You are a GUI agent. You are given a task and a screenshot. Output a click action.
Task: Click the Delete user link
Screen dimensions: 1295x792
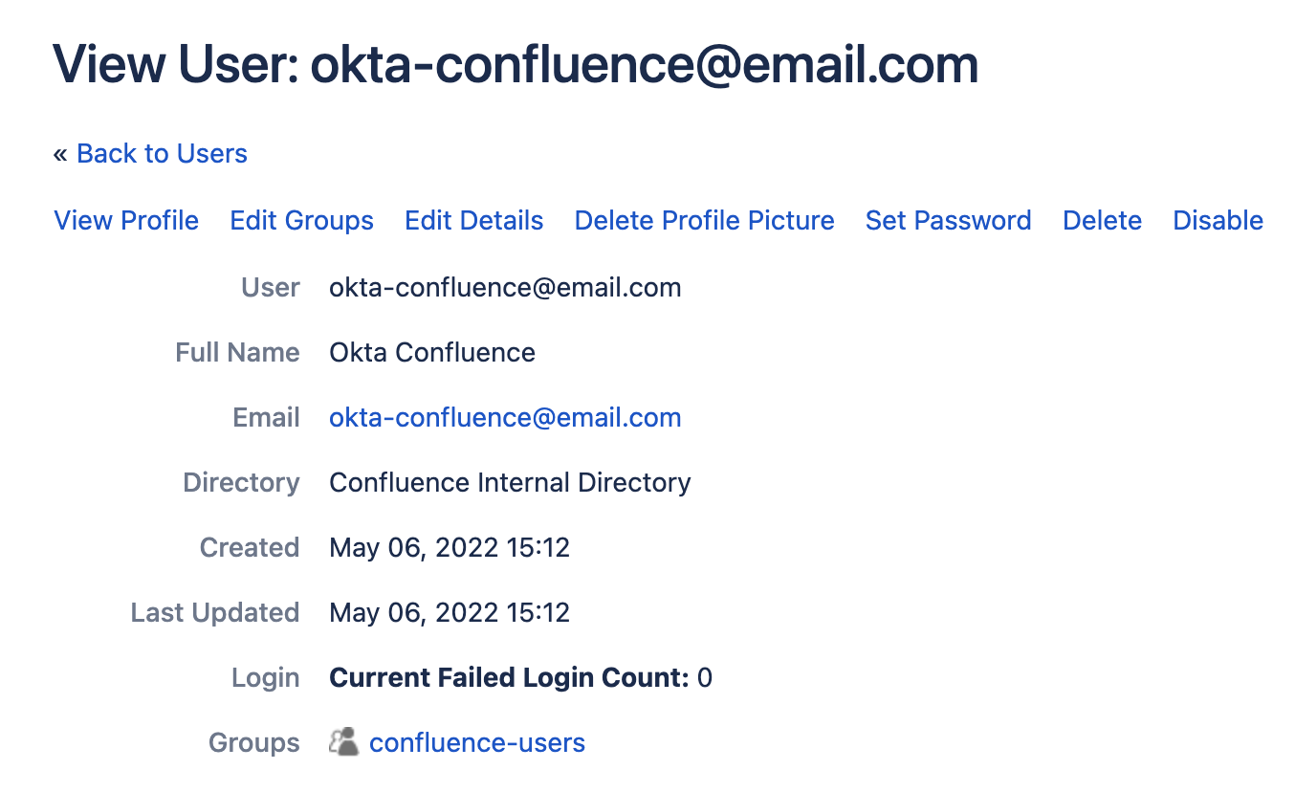click(1102, 221)
